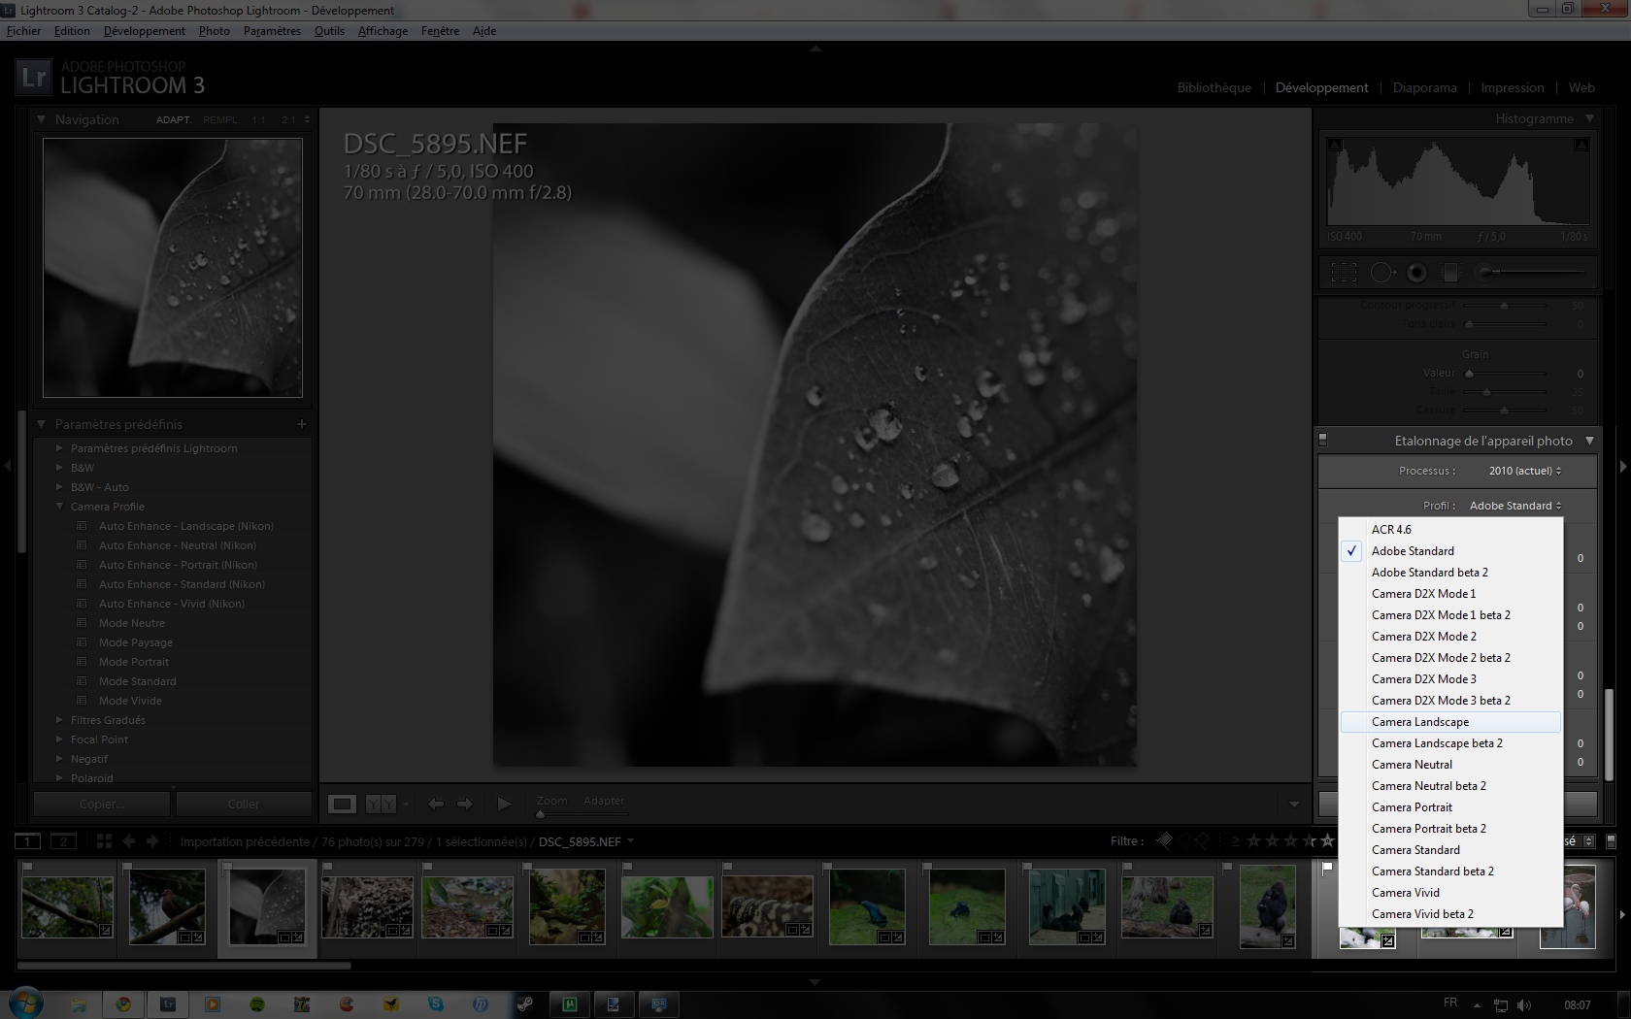The width and height of the screenshot is (1631, 1019).
Task: Switch to Before/After comparison view
Action: point(381,804)
